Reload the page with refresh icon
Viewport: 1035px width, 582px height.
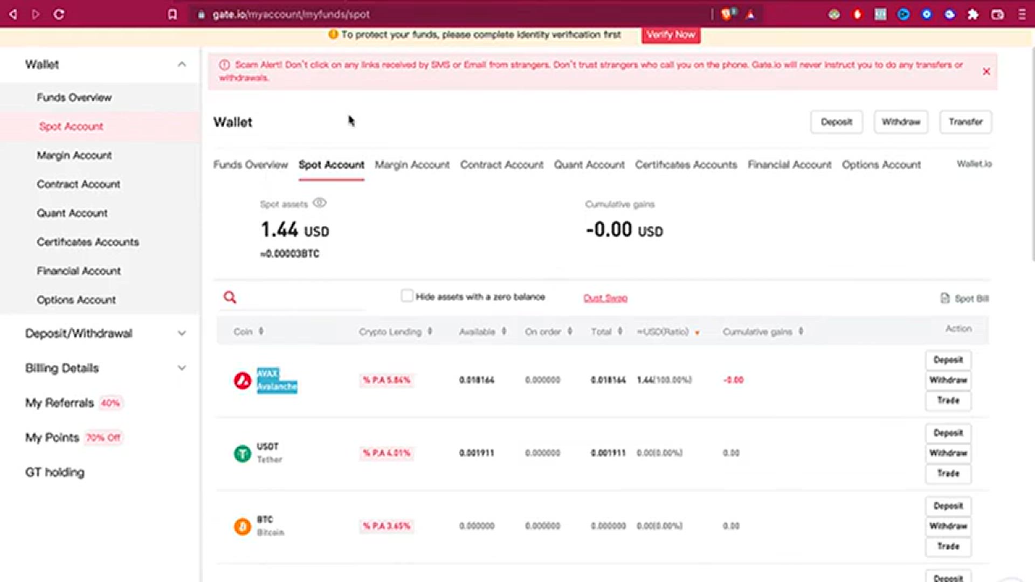click(59, 15)
